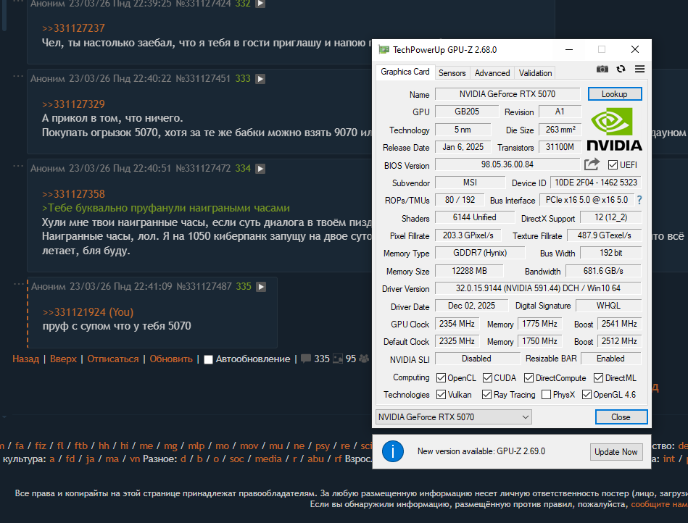The width and height of the screenshot is (688, 523).
Task: Open three-dot menu of post 335
Action: click(x=19, y=284)
